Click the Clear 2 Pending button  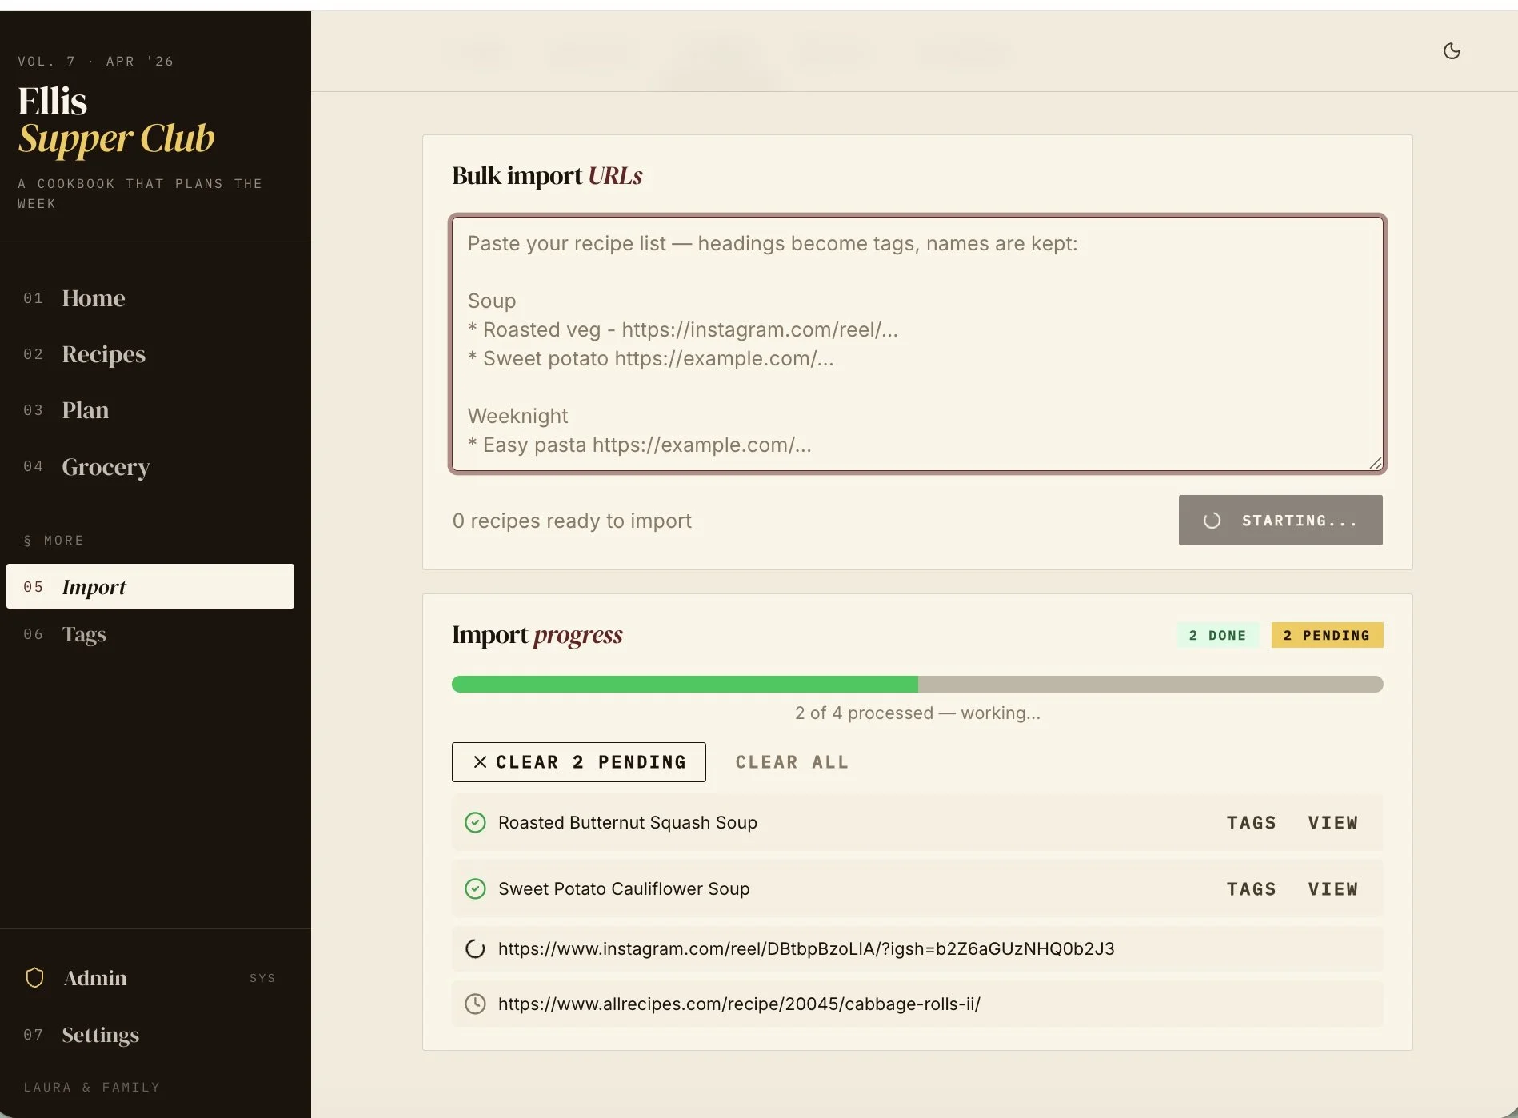click(578, 762)
